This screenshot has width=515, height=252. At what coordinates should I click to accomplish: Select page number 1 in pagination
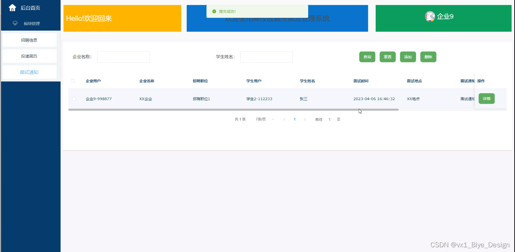click(295, 119)
